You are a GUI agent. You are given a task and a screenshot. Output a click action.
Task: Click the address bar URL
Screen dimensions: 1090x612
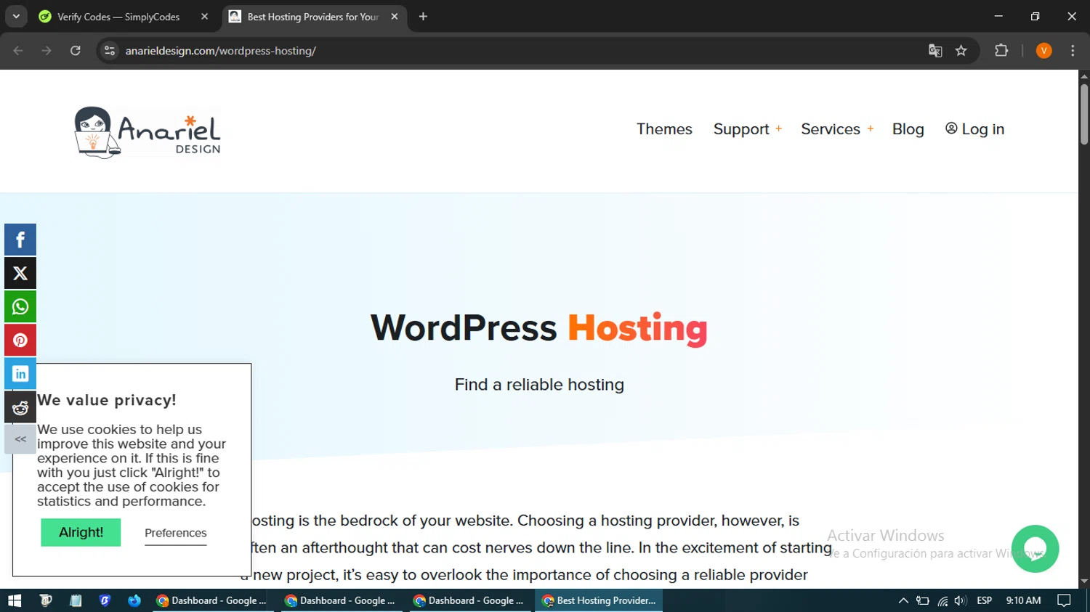[220, 51]
